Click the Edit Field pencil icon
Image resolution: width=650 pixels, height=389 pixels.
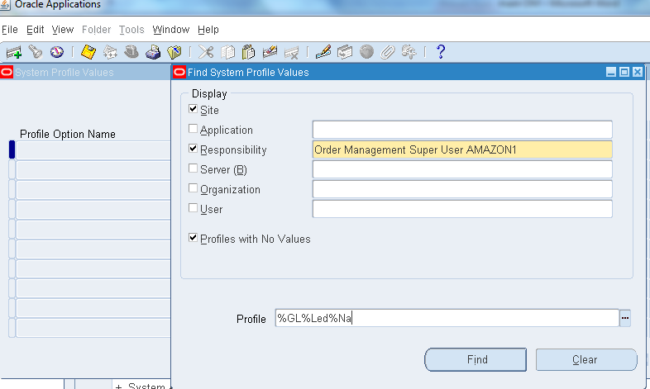click(x=323, y=52)
